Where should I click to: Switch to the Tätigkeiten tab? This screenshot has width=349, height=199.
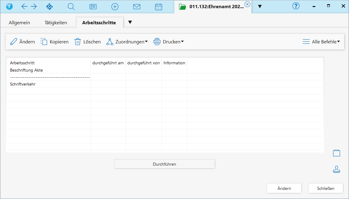click(56, 23)
